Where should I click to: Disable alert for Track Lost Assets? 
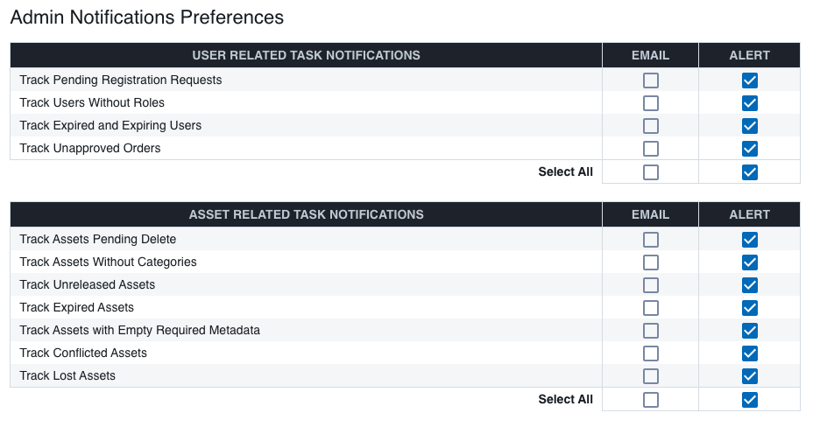coord(750,376)
